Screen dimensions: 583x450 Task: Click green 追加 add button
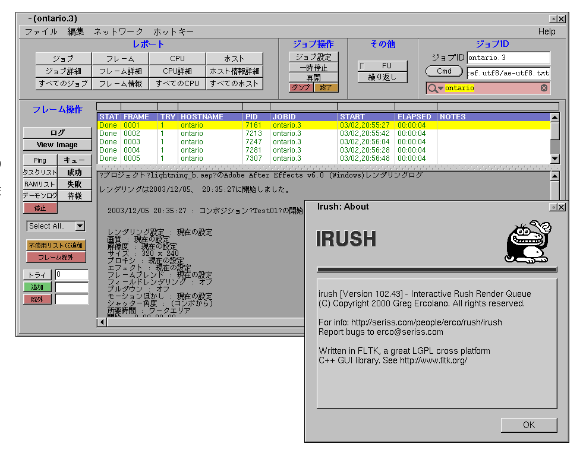37,287
